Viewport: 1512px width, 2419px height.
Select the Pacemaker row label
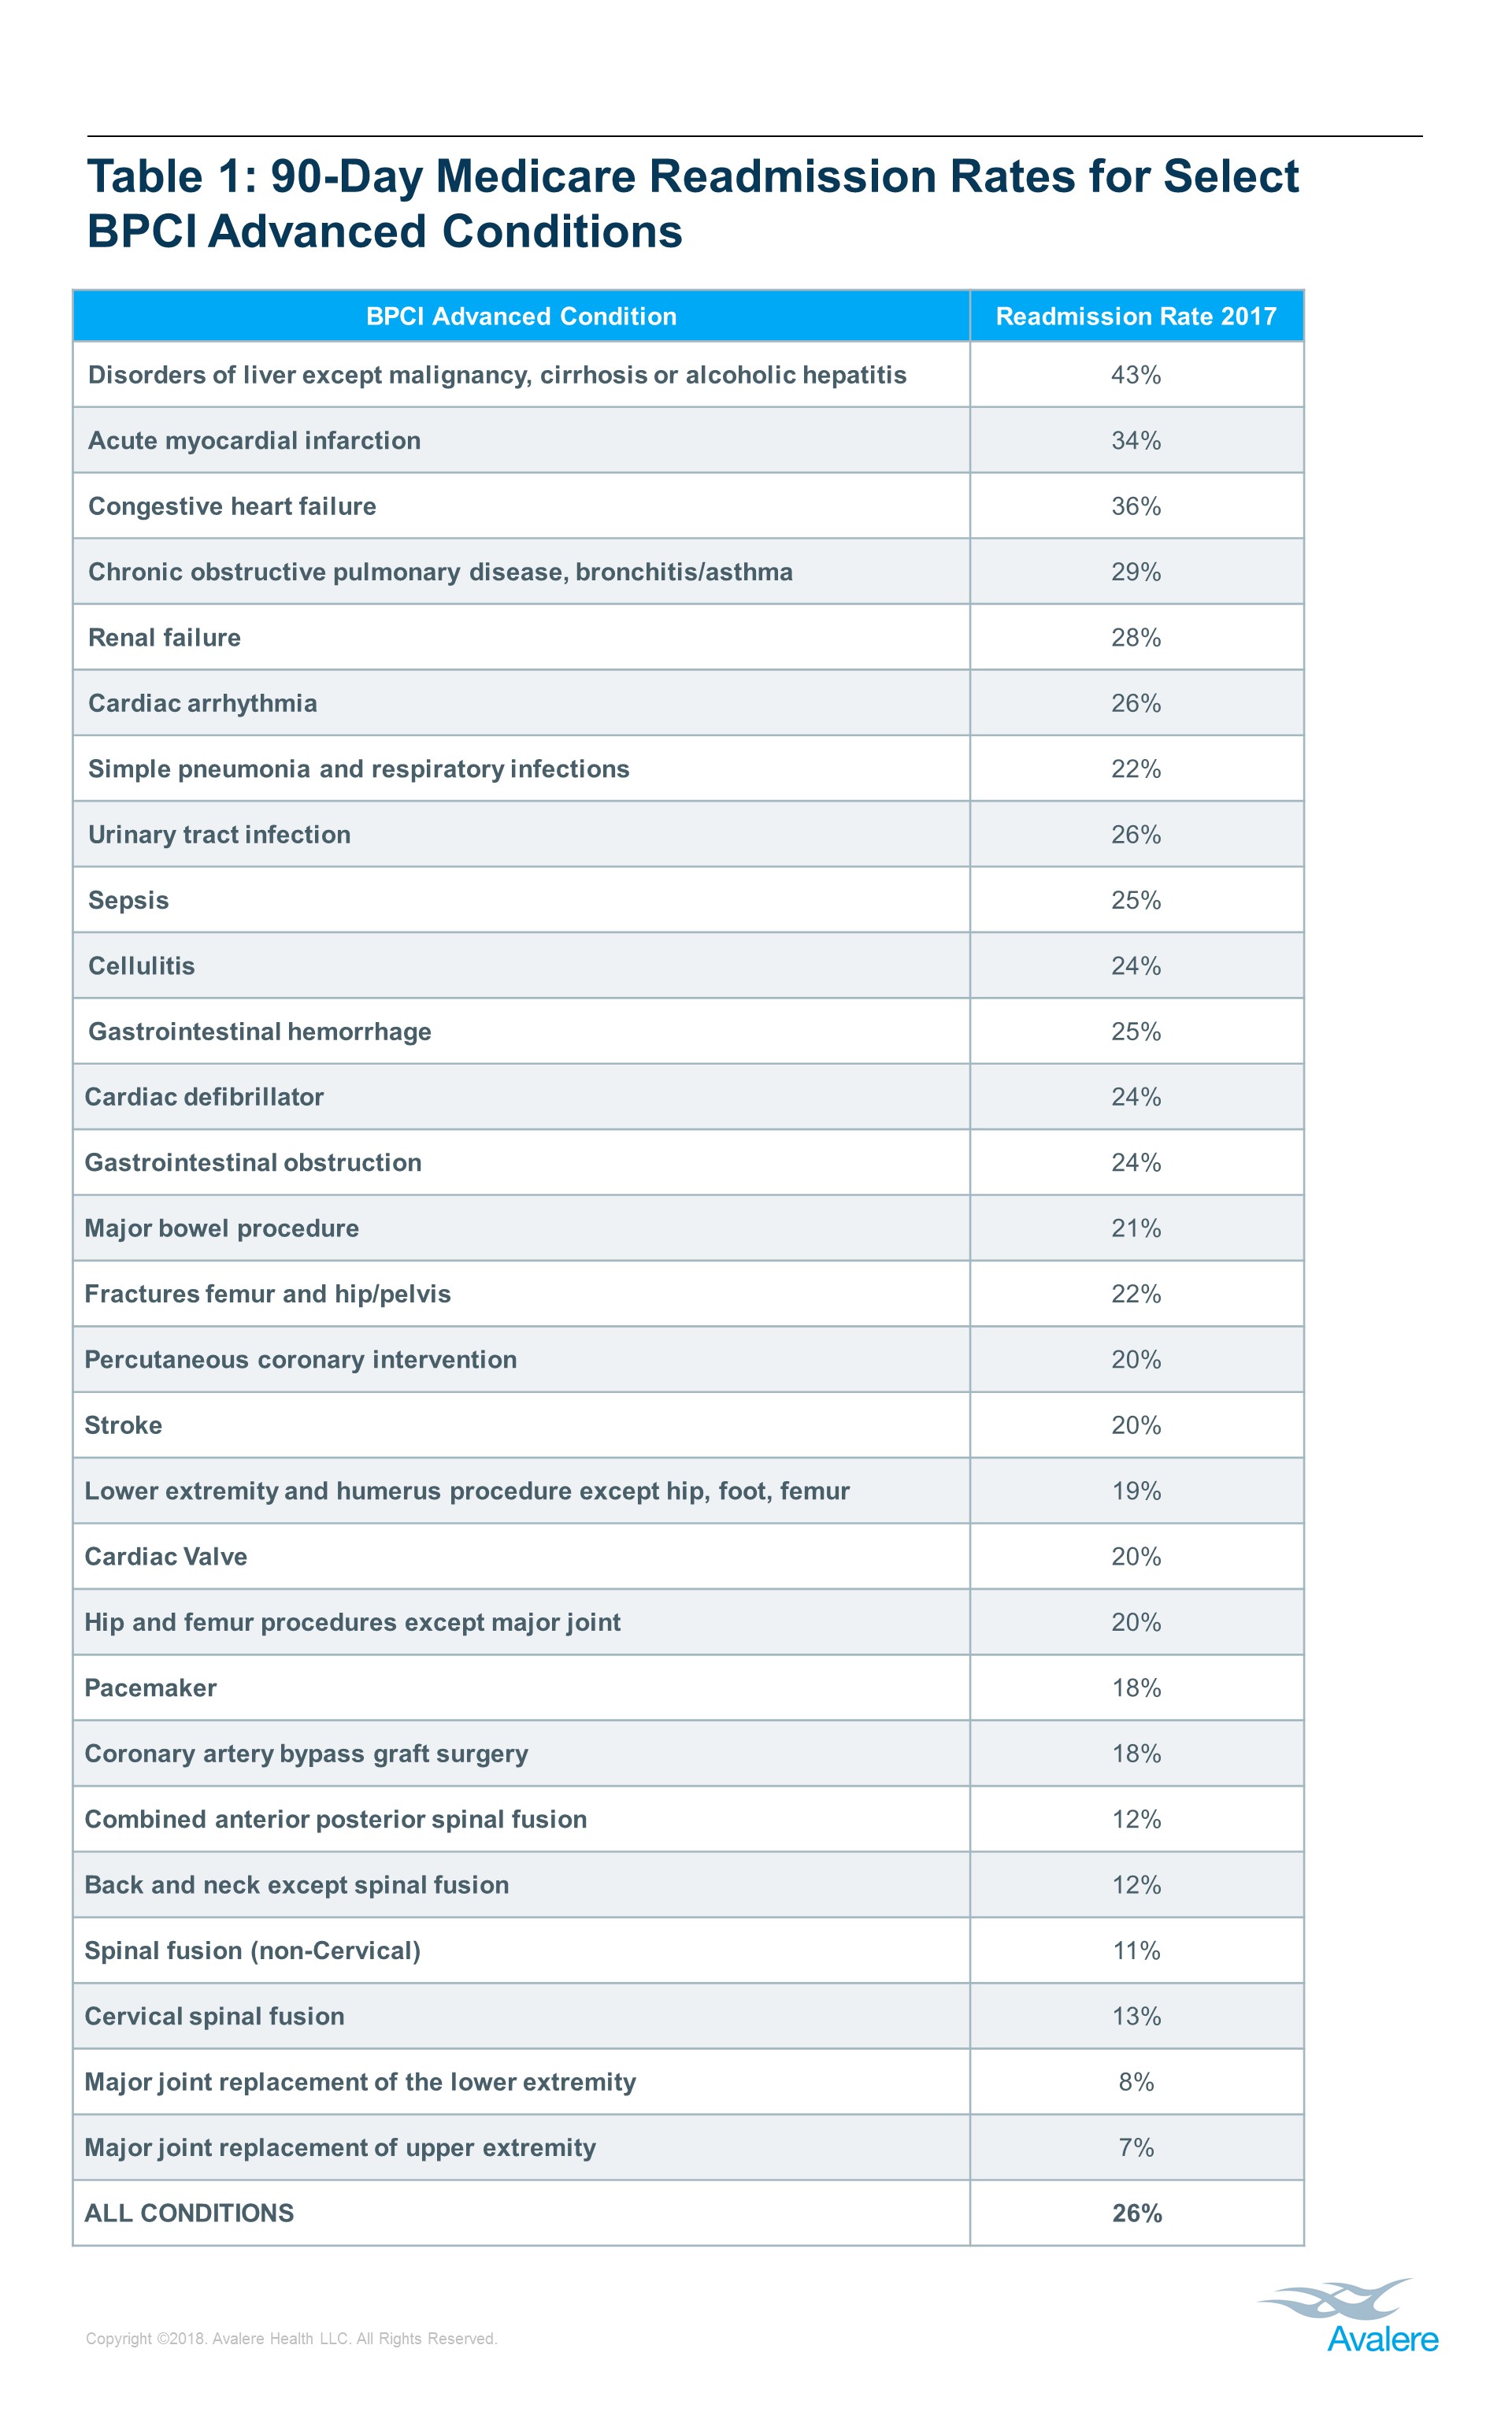click(151, 1688)
